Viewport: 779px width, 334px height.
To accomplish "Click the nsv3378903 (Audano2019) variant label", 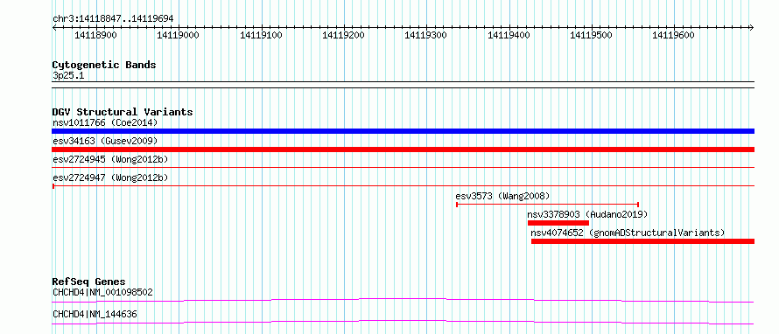I will pos(587,214).
